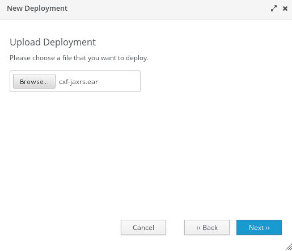Click the double-arrow expand icon in header

click(x=274, y=9)
